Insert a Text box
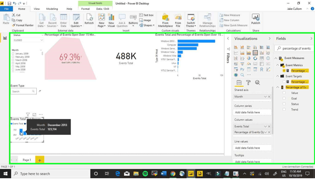Image resolution: width=315 pixels, height=179 pixels. point(146,15)
